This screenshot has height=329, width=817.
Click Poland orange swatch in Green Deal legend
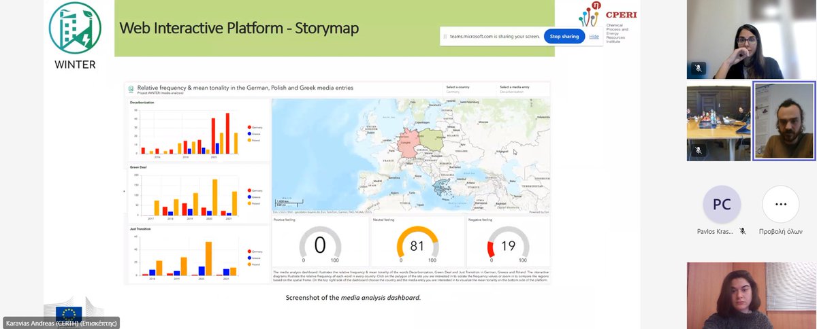point(249,203)
